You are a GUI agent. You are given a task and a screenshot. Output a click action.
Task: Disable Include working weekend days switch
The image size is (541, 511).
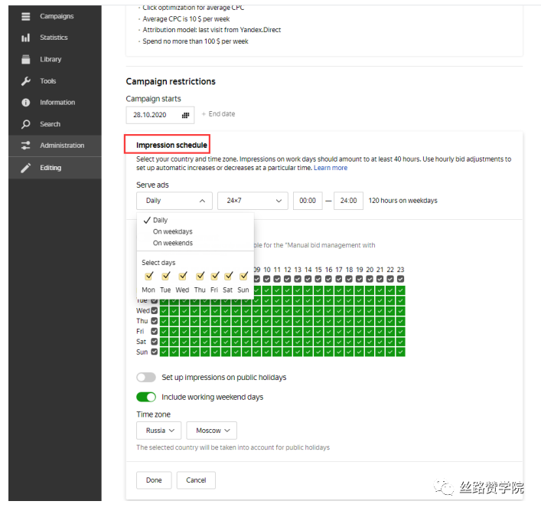point(146,397)
